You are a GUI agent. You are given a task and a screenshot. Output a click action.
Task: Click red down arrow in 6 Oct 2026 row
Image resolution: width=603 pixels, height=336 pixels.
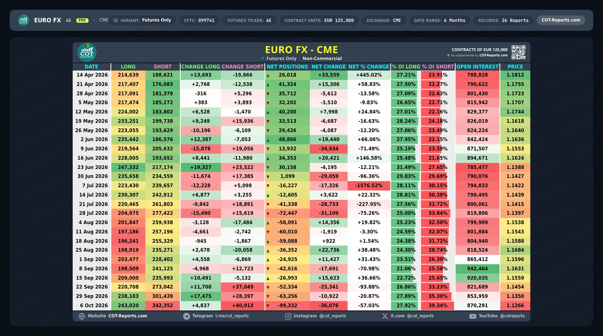pos(268,306)
